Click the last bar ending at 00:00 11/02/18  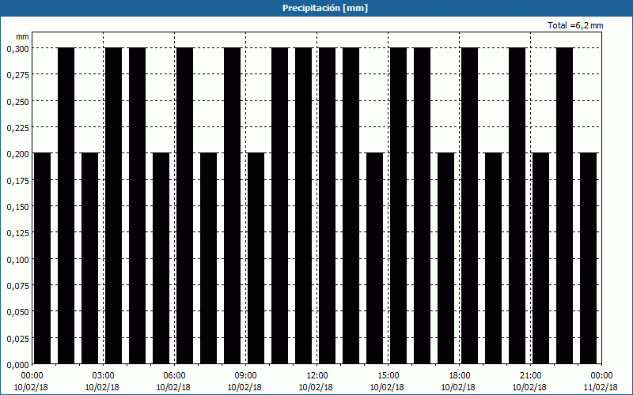[x=588, y=258]
